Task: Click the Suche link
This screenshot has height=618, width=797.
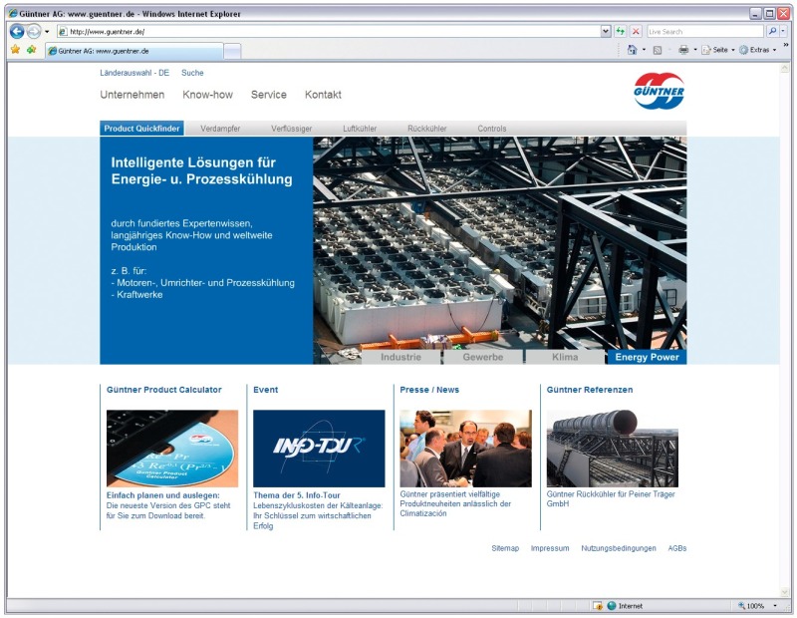Action: (192, 73)
